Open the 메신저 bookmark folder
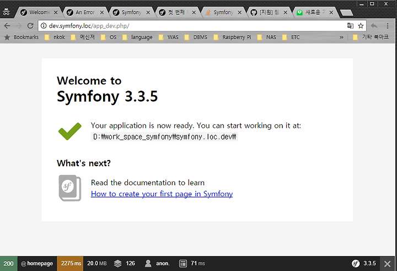 83,37
